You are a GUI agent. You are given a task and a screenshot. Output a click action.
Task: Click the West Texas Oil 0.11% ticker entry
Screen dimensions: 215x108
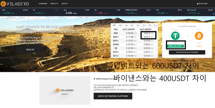pyautogui.click(x=200, y=12)
